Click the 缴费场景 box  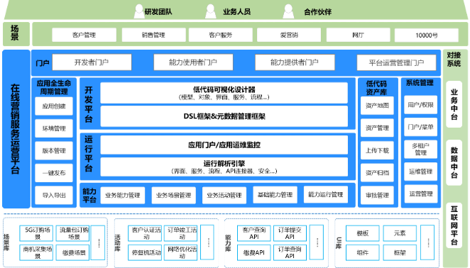click(73, 252)
